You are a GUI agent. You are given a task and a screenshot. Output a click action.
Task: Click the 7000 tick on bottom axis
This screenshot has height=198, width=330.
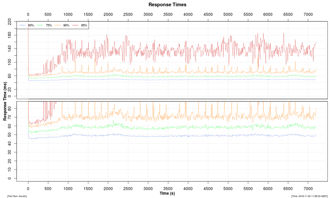click(x=308, y=188)
